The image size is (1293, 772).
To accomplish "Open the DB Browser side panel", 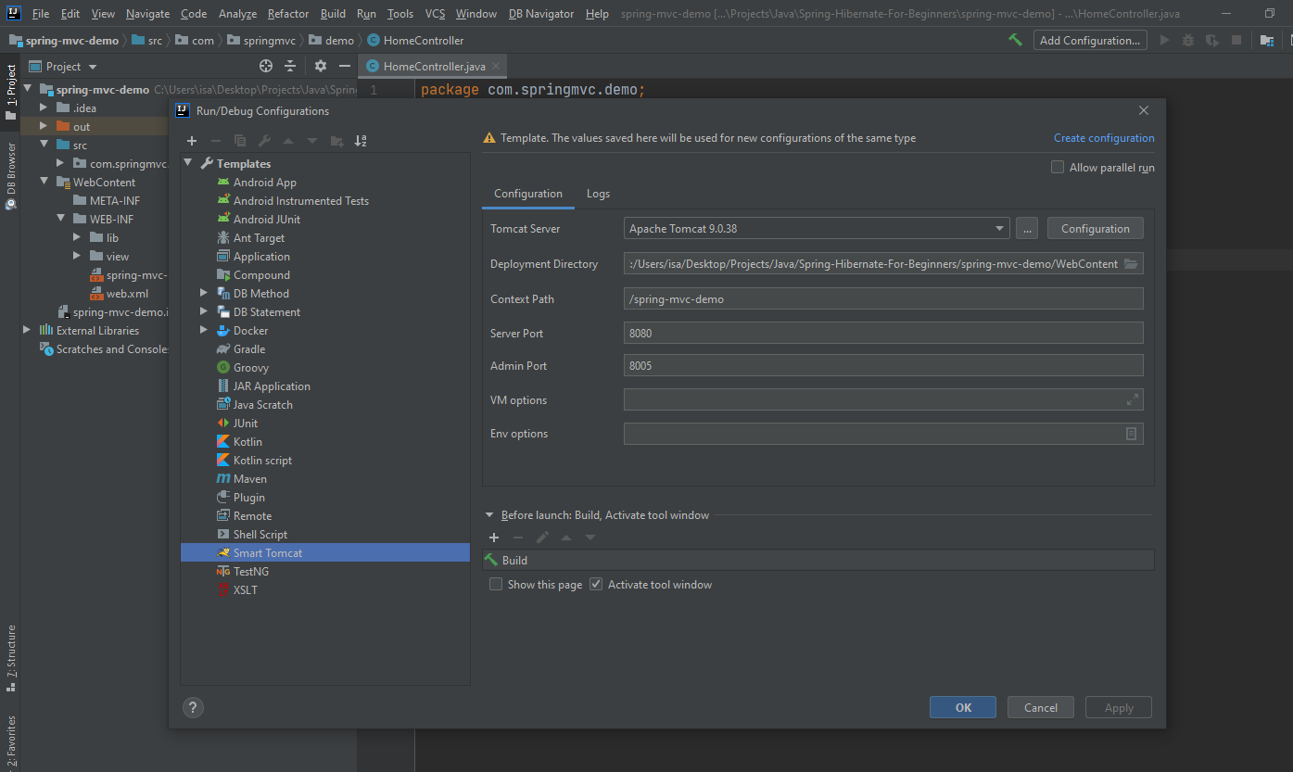I will point(11,174).
